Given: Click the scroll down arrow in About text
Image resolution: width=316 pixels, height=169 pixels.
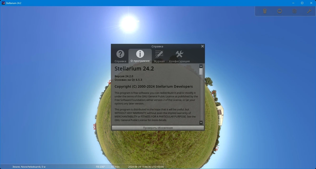Looking at the screenshot, I should (201, 123).
